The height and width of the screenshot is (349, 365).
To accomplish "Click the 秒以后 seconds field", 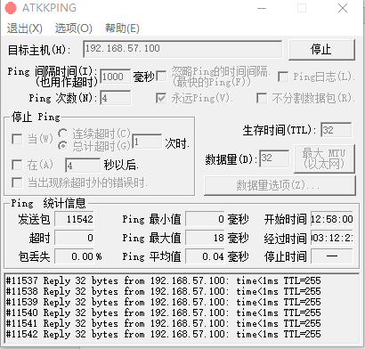I will pos(83,166).
